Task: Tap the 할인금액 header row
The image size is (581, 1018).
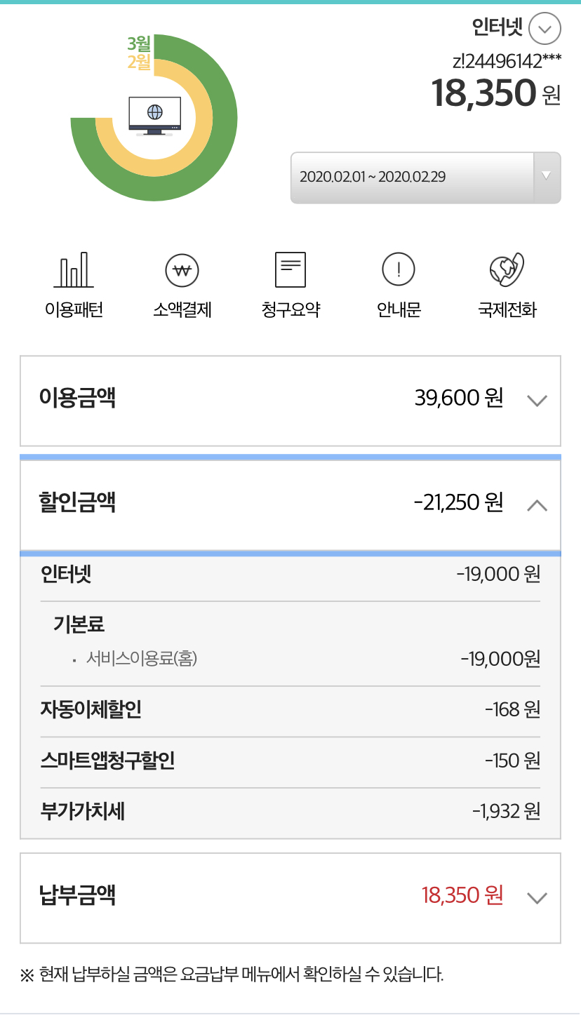Action: (x=281, y=504)
